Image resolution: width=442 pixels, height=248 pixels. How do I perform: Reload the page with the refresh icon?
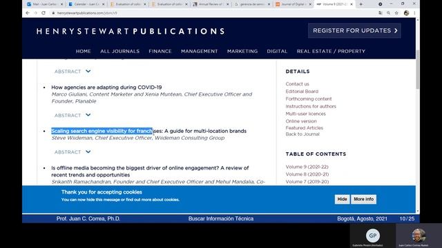(44, 13)
